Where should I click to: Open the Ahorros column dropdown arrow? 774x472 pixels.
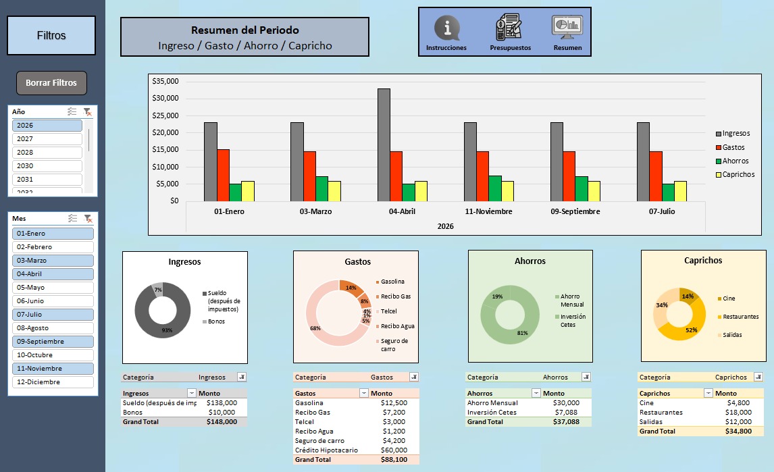pyautogui.click(x=536, y=393)
